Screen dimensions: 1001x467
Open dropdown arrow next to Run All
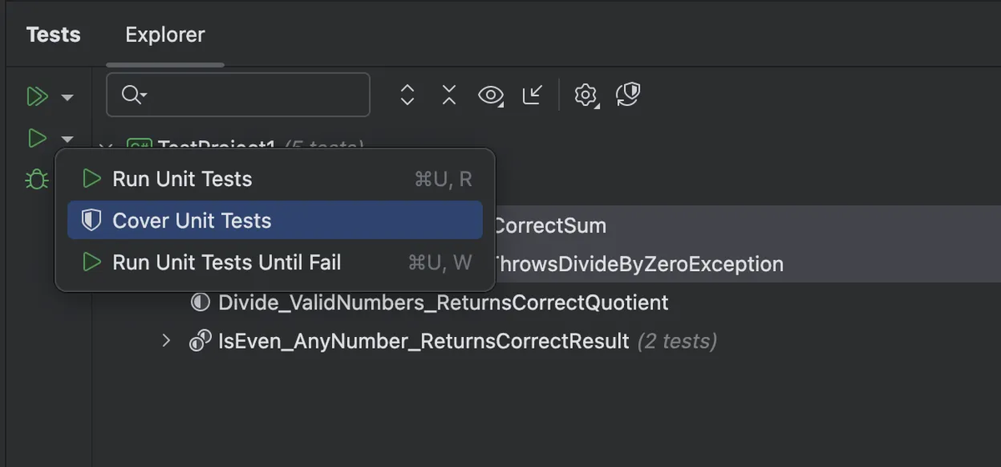tap(68, 98)
